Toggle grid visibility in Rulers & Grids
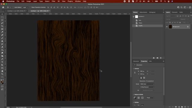Image resolution: width=192 pixels, height=108 pixels. [x=139, y=98]
